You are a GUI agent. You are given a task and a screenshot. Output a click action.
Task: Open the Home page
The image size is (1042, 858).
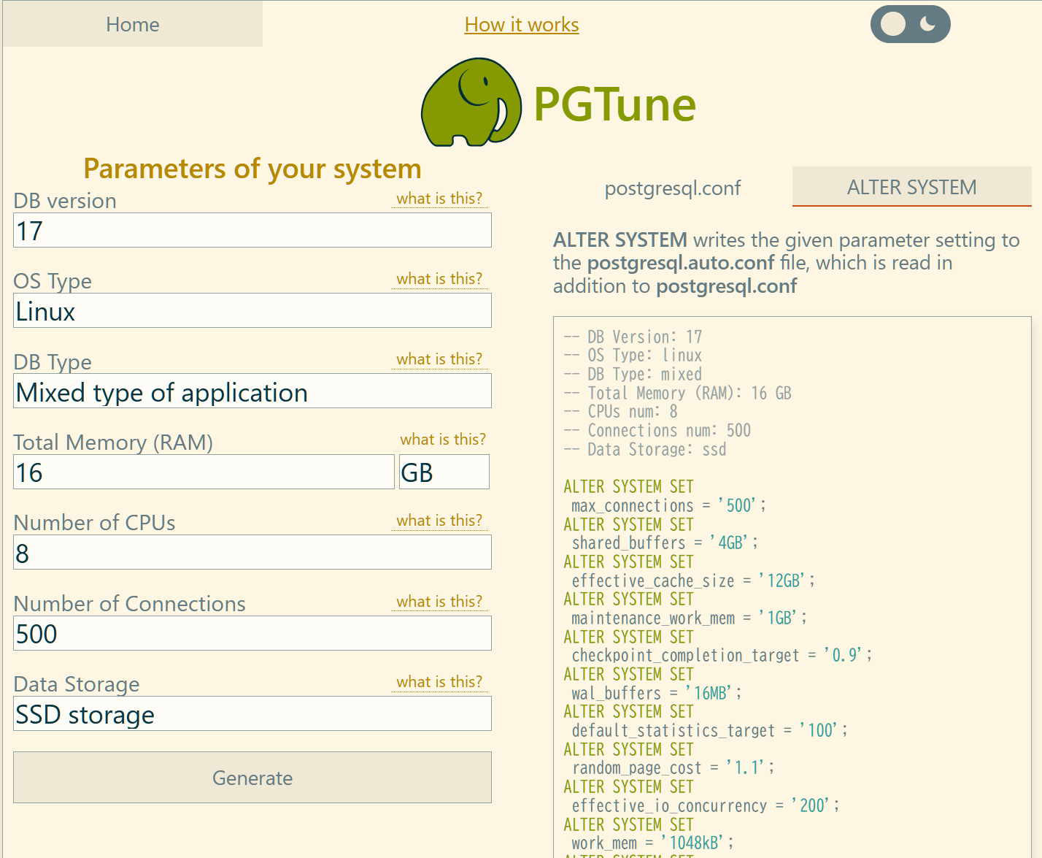point(132,24)
